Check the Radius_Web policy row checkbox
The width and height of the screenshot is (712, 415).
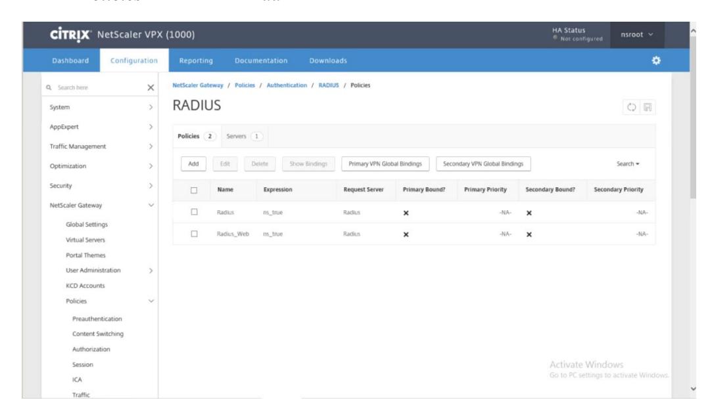coord(194,234)
